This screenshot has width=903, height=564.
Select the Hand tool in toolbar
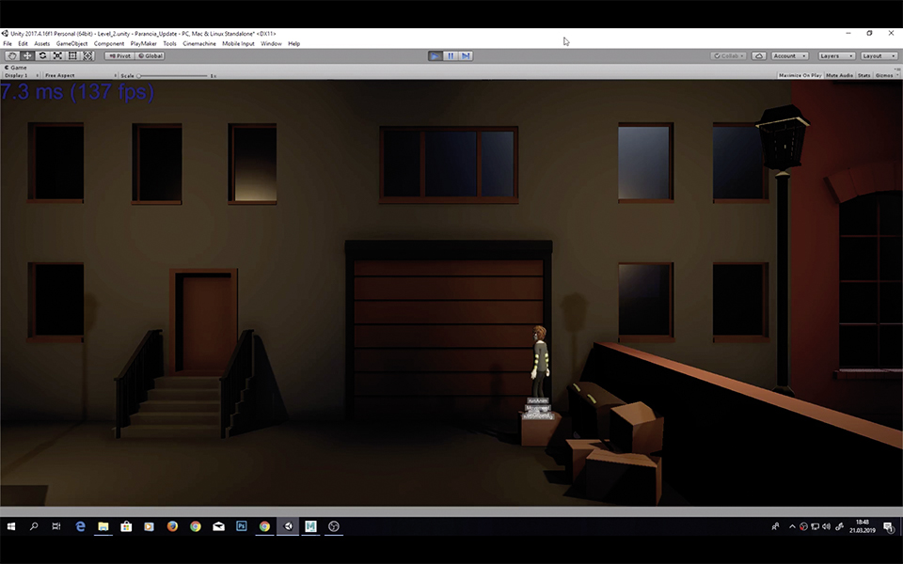click(x=12, y=55)
